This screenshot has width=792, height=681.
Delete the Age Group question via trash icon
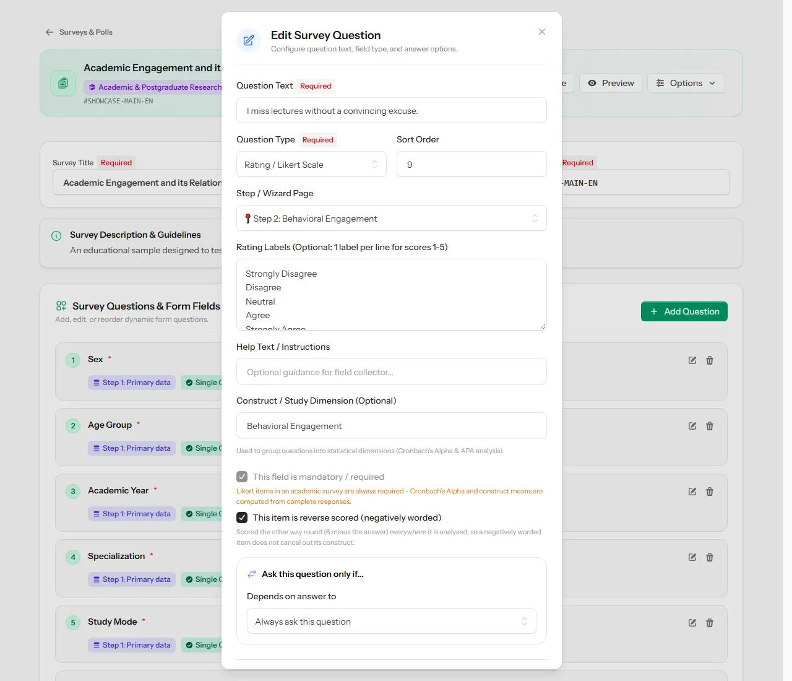tap(710, 426)
